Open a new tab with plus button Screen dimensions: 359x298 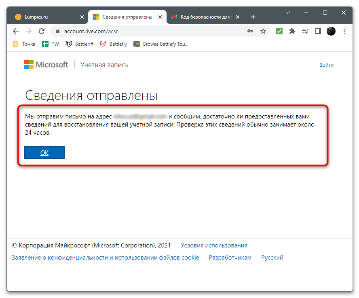click(x=253, y=17)
